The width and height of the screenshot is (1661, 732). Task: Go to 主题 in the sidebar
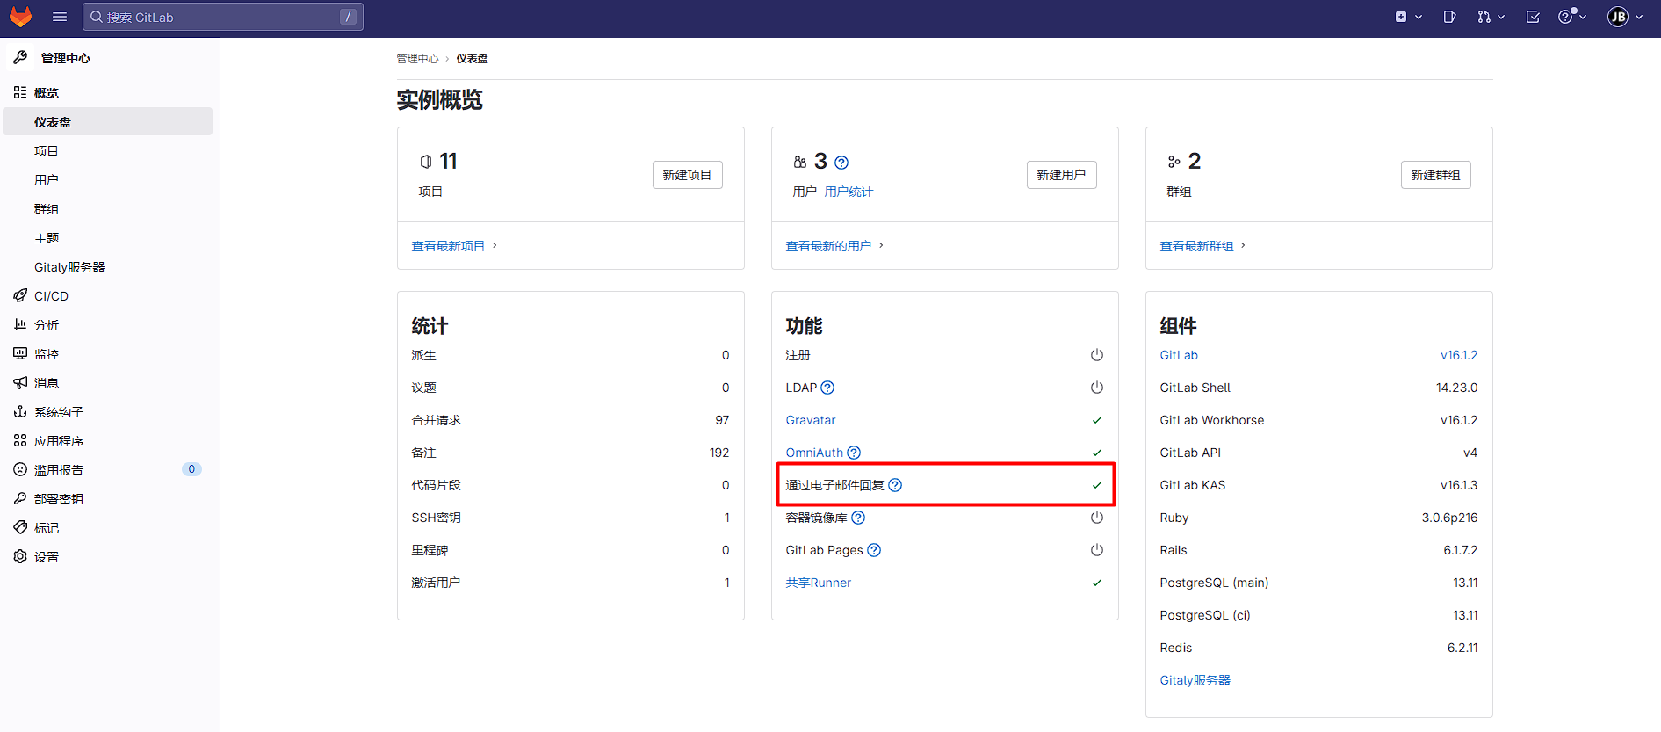tap(47, 238)
